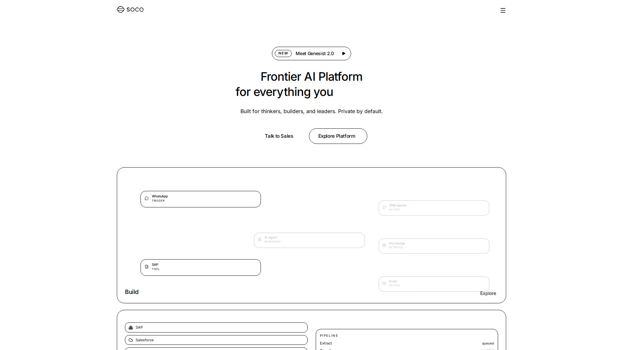This screenshot has width=623, height=350.
Task: Click the NEW badge in announcement pill
Action: point(283,53)
